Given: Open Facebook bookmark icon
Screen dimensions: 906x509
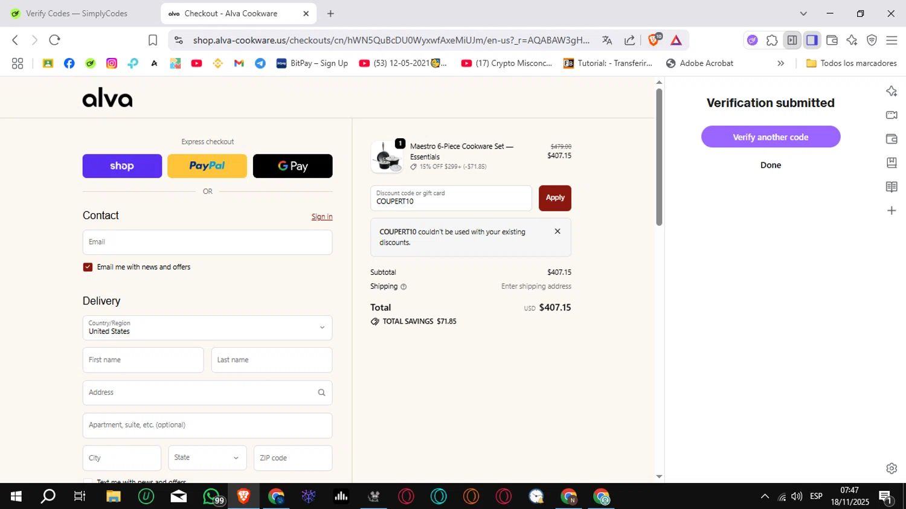Looking at the screenshot, I should (69, 63).
